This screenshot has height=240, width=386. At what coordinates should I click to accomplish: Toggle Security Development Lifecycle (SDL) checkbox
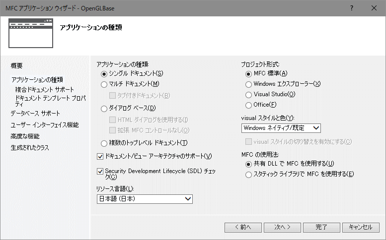coord(100,171)
